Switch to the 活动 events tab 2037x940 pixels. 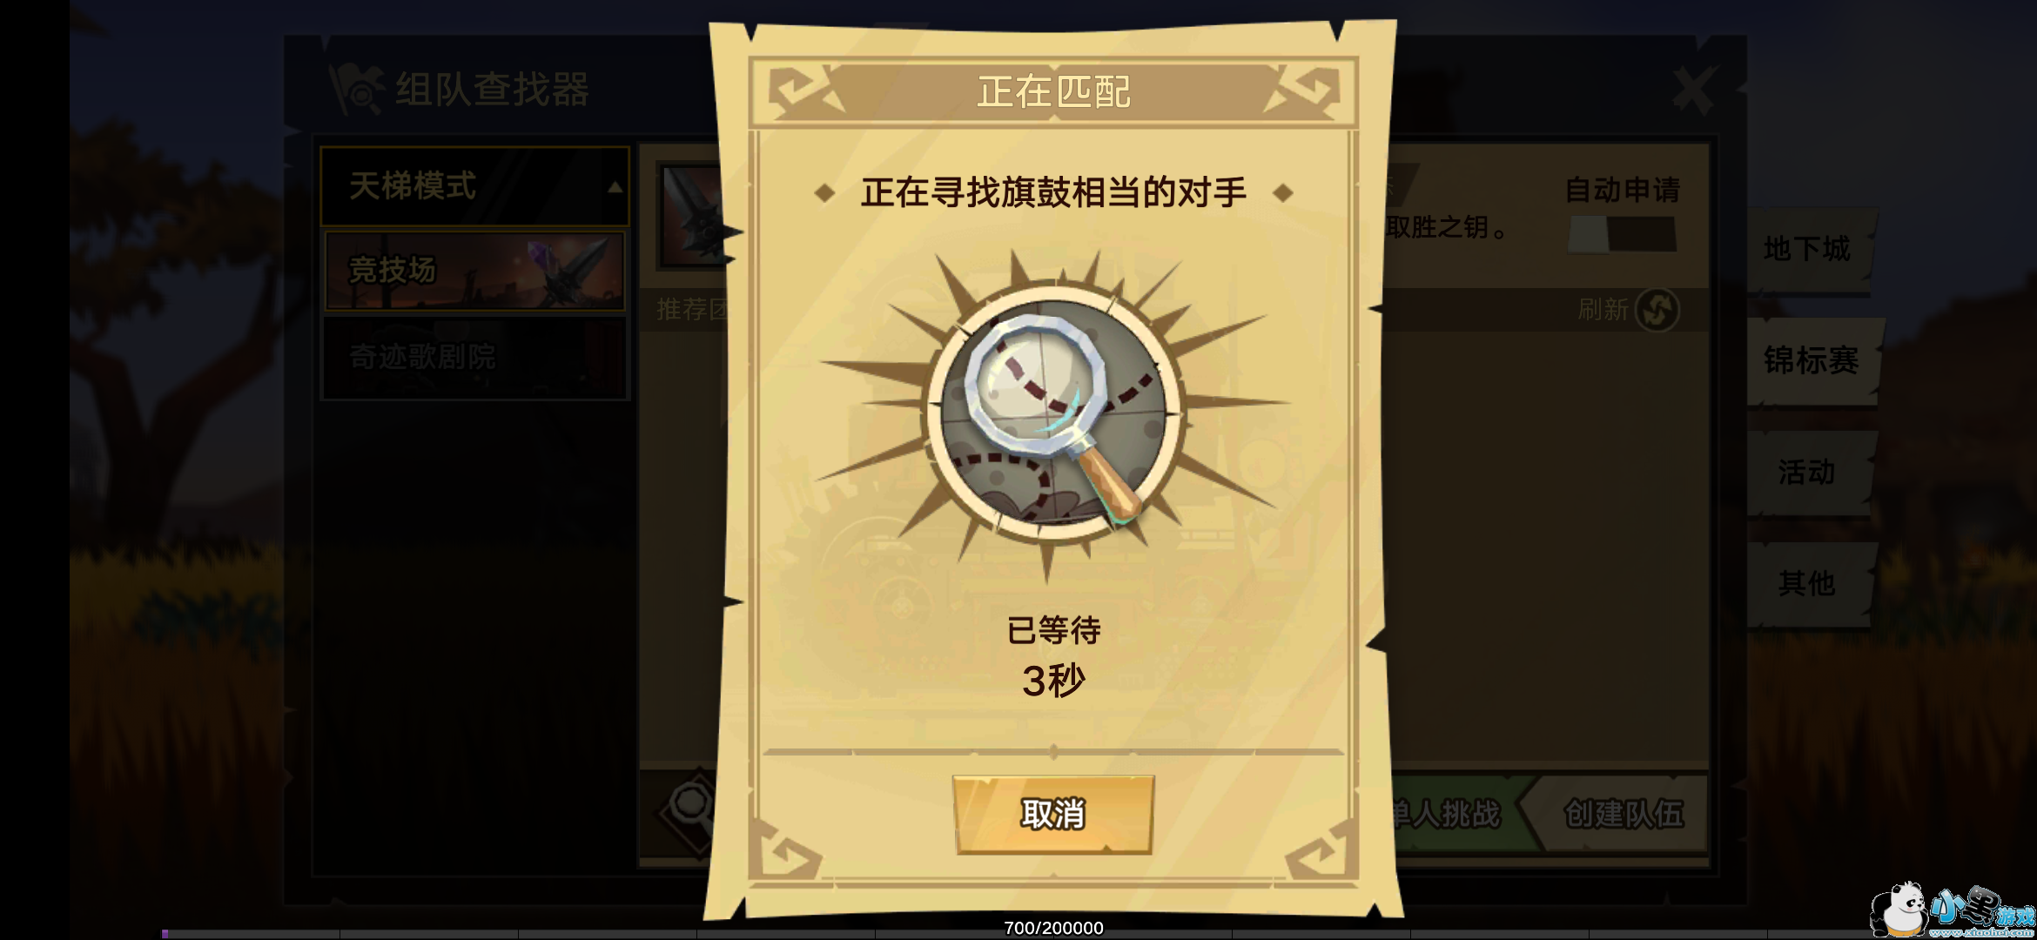tap(1809, 473)
